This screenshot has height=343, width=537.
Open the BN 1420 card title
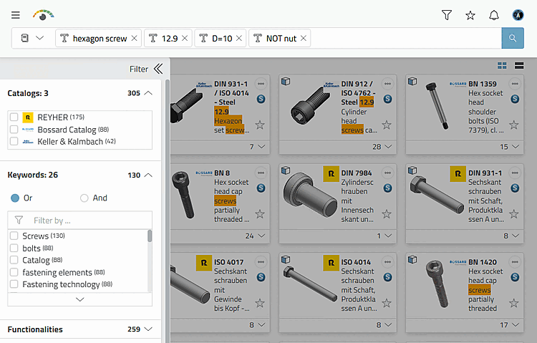[x=483, y=262]
